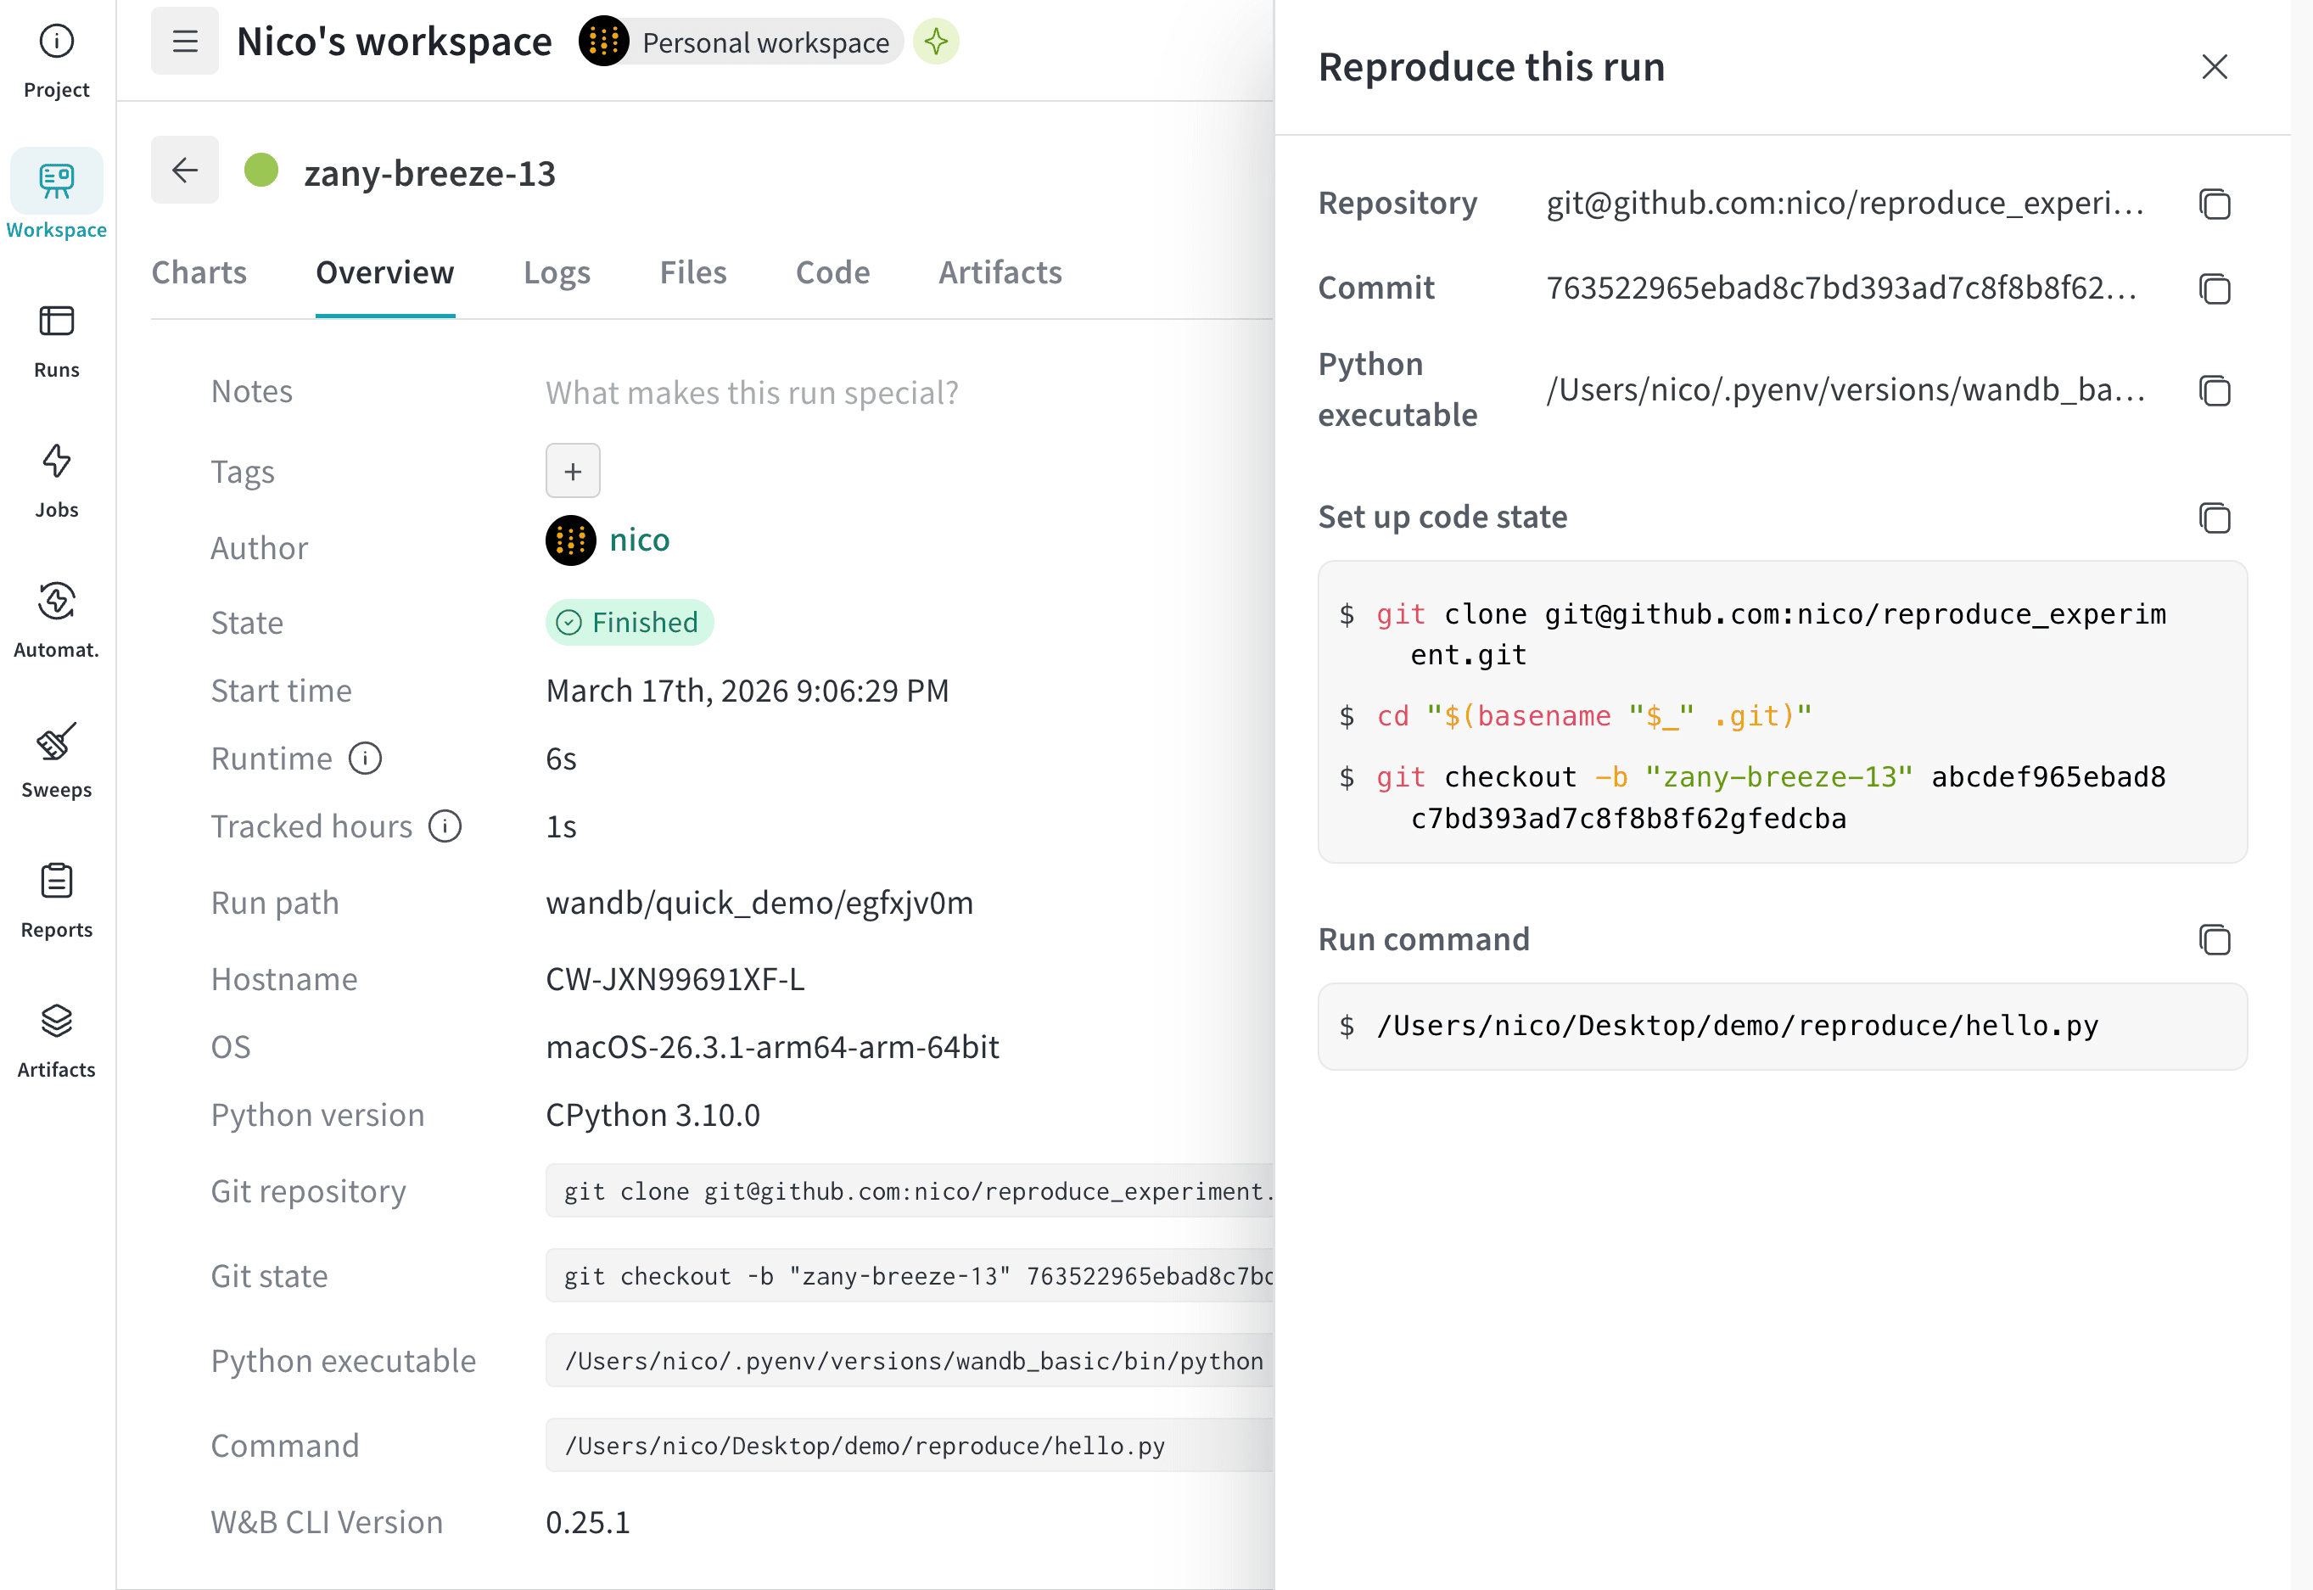The image size is (2313, 1590).
Task: Copy the Repository URL
Action: 2215,204
